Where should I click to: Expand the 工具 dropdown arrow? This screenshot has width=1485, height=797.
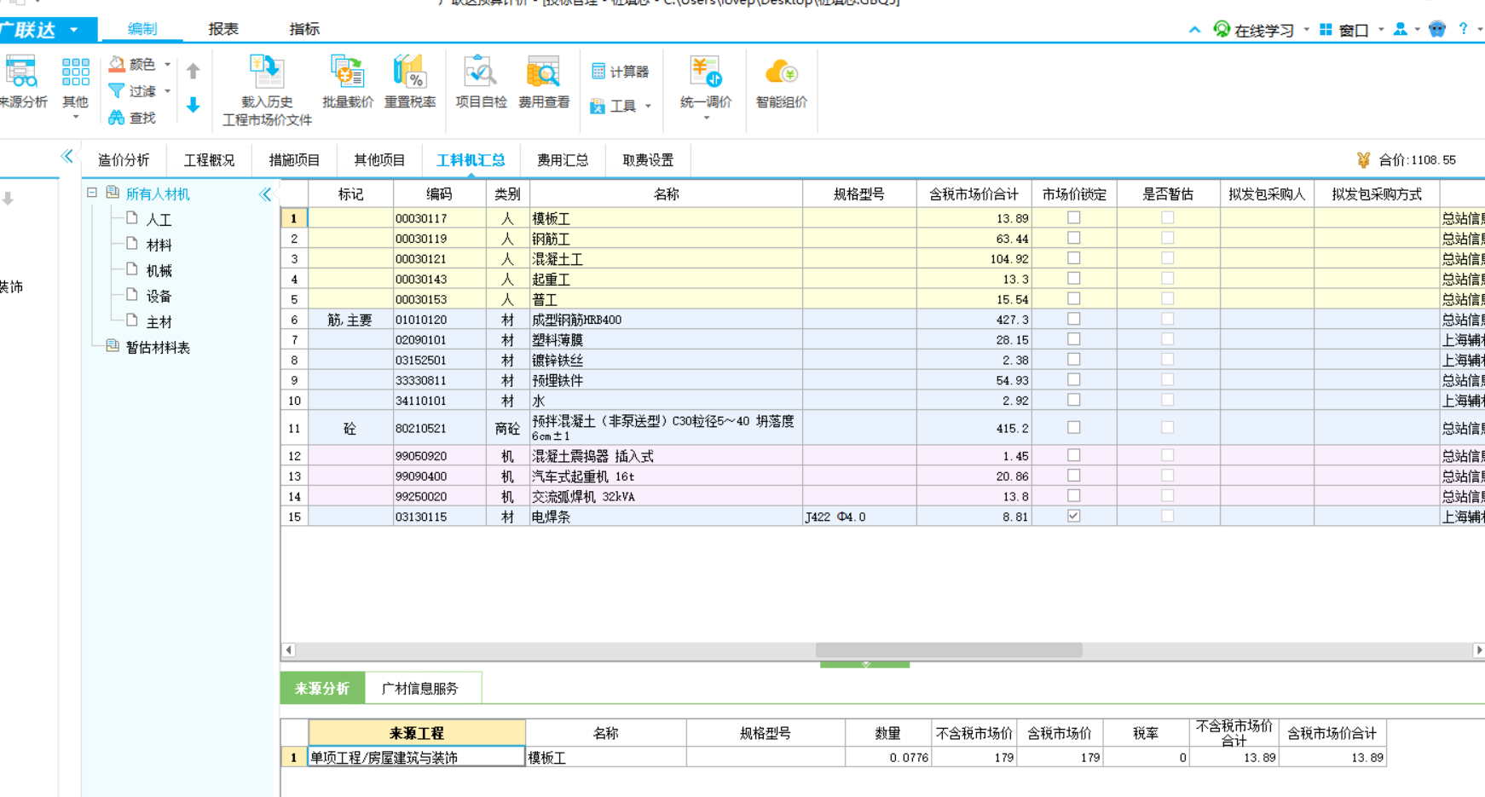pos(649,107)
